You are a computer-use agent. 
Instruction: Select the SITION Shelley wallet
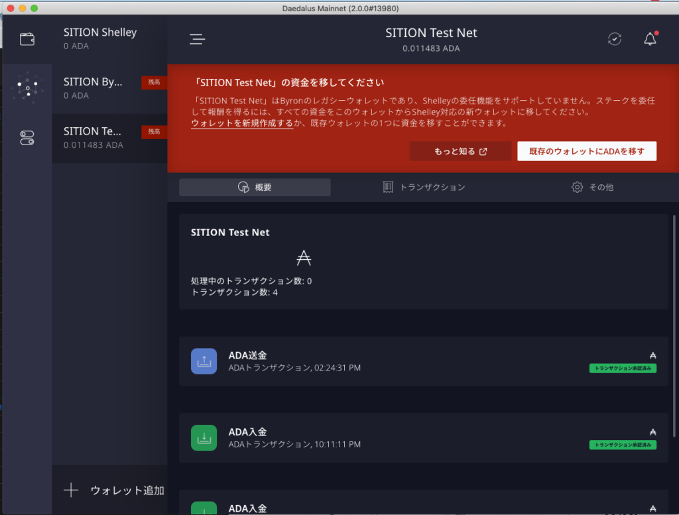109,39
